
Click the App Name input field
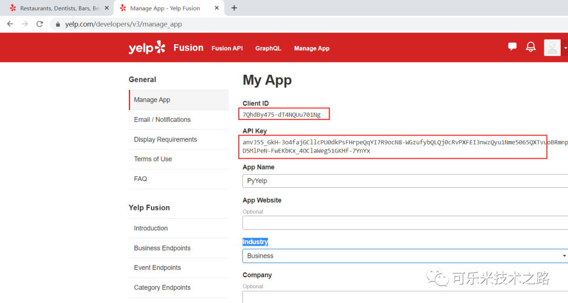click(404, 181)
